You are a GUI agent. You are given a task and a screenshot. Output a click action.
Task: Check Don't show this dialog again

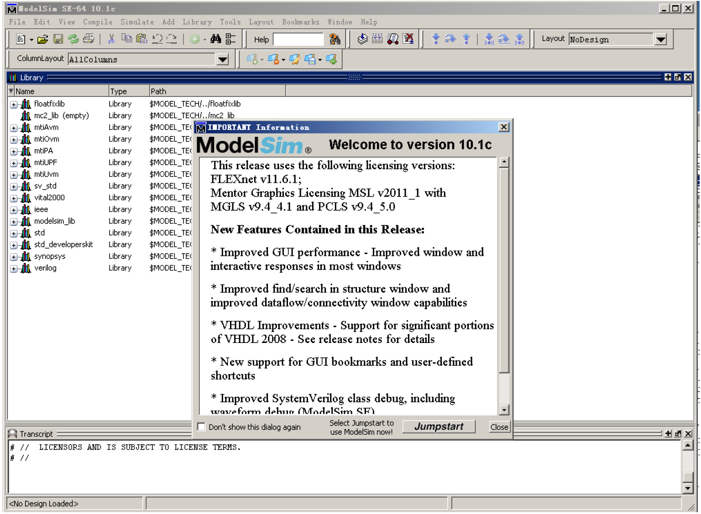coord(201,427)
